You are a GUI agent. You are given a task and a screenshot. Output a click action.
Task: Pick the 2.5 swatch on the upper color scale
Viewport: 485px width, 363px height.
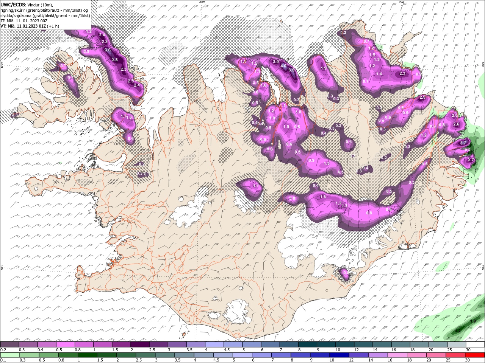(158, 344)
